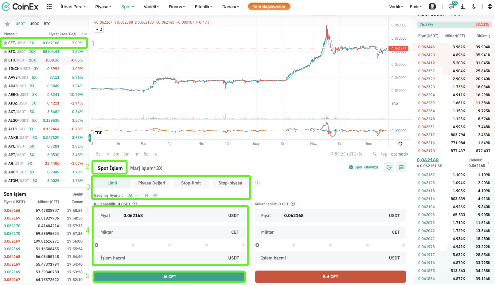
Task: Favorite the ETH/USDT pair star
Action: click(5, 60)
